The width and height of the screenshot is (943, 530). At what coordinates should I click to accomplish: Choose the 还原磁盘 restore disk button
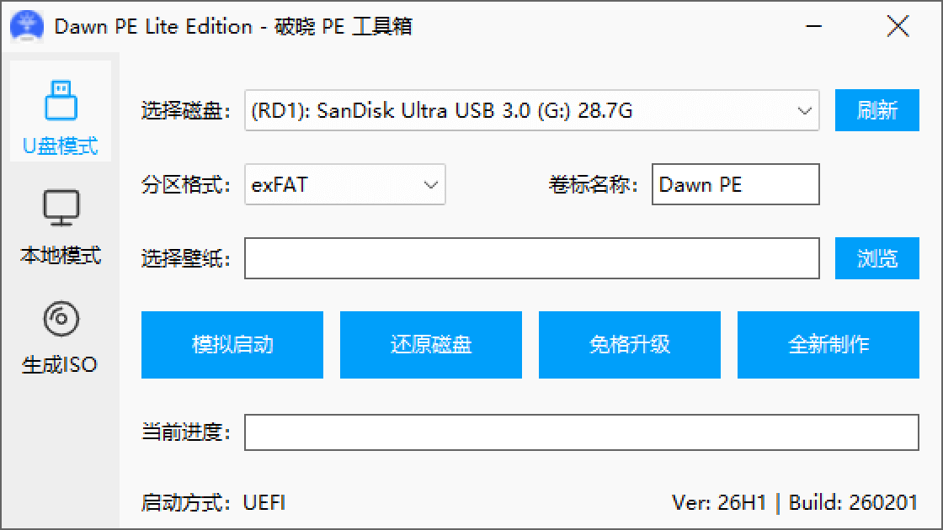point(430,345)
